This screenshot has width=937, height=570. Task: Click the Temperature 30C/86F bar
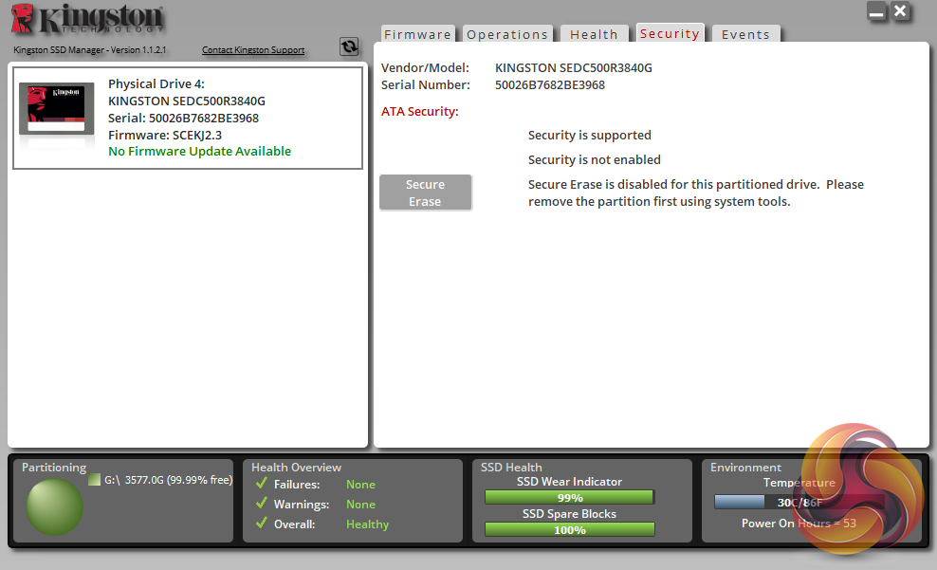pos(799,502)
